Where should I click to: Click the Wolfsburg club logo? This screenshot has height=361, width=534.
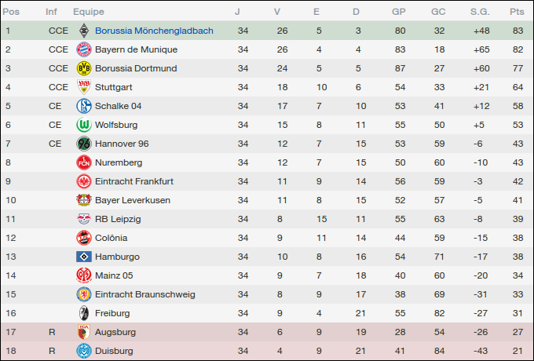click(83, 125)
